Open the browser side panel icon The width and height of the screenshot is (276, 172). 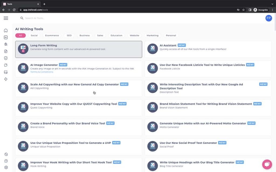coord(250,10)
